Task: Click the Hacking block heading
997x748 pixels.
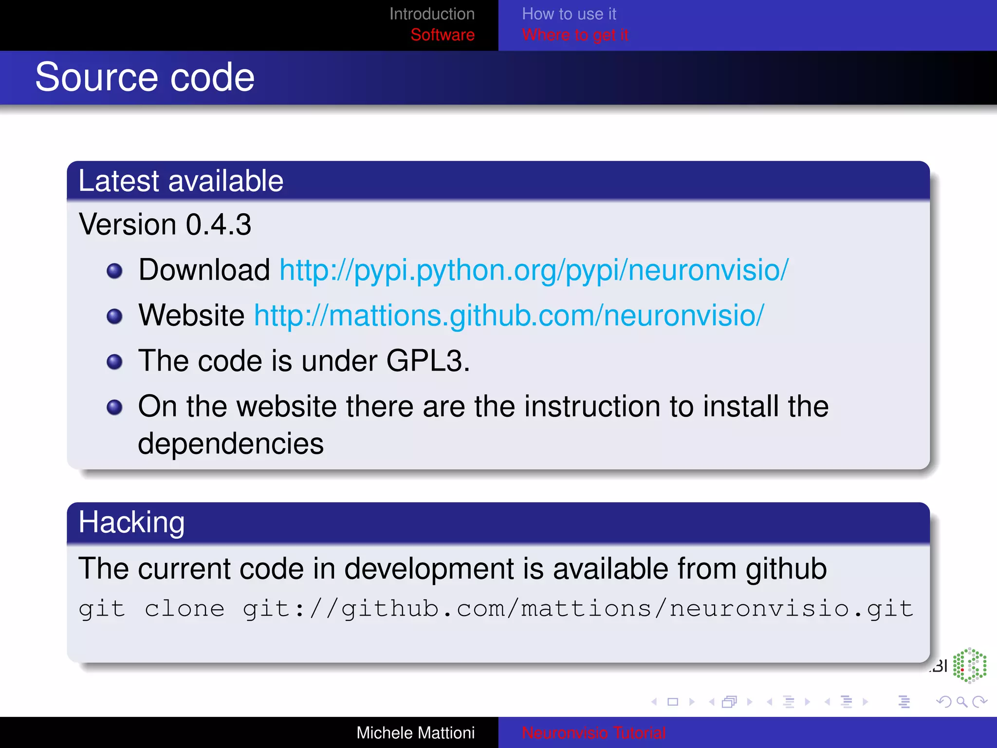Action: 131,523
